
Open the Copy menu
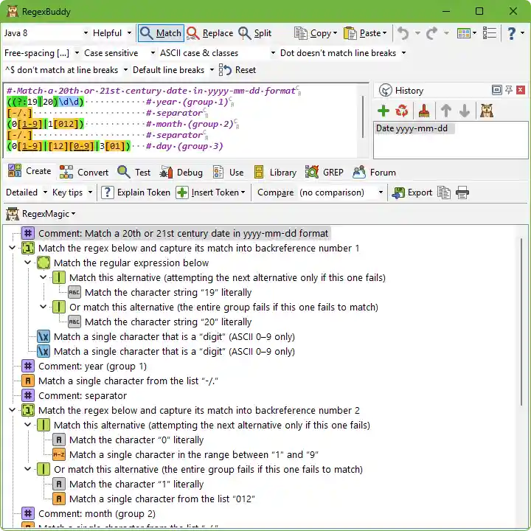pyautogui.click(x=316, y=33)
